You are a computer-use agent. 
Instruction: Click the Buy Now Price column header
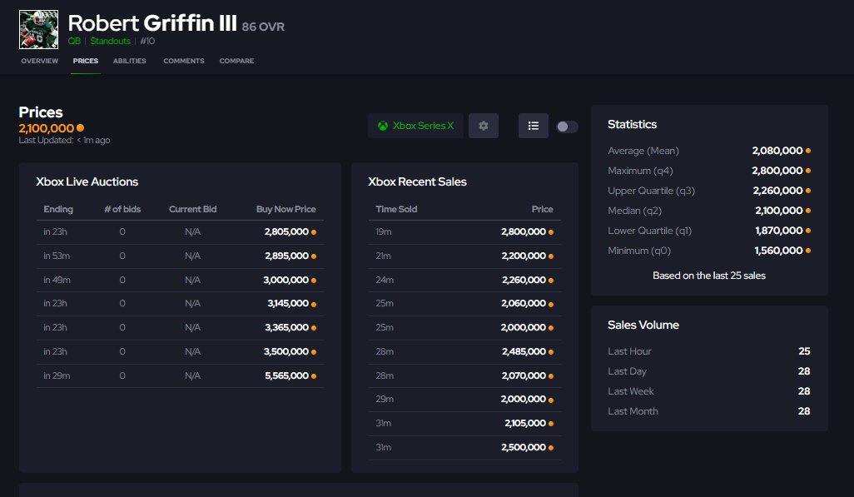tap(286, 209)
